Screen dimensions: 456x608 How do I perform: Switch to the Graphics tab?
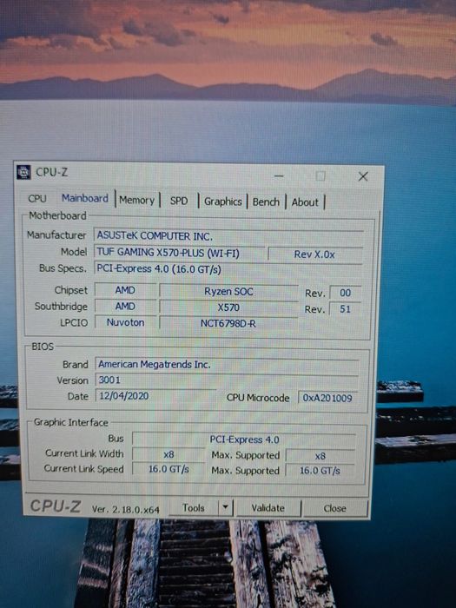click(223, 202)
